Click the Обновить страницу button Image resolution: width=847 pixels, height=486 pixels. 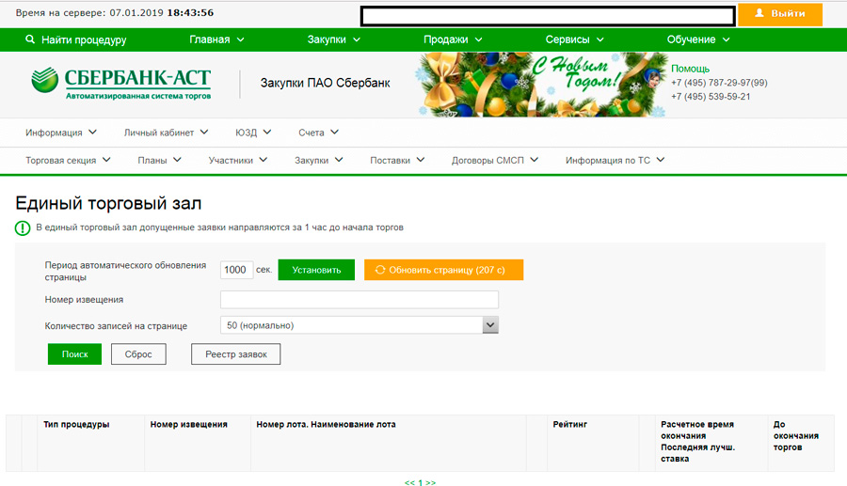pos(443,270)
